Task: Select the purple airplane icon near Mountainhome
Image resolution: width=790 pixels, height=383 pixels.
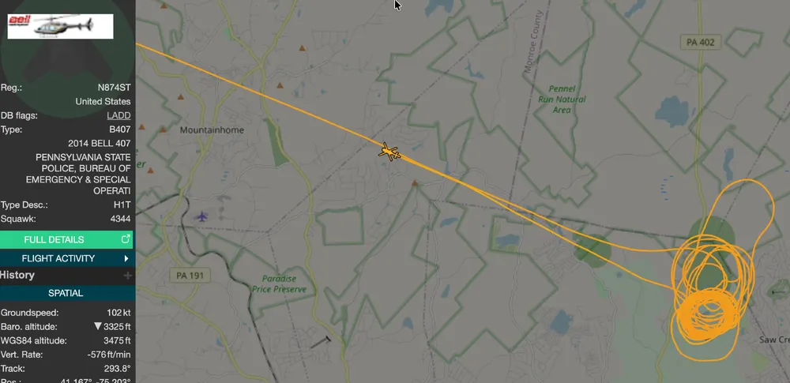Action: click(201, 216)
